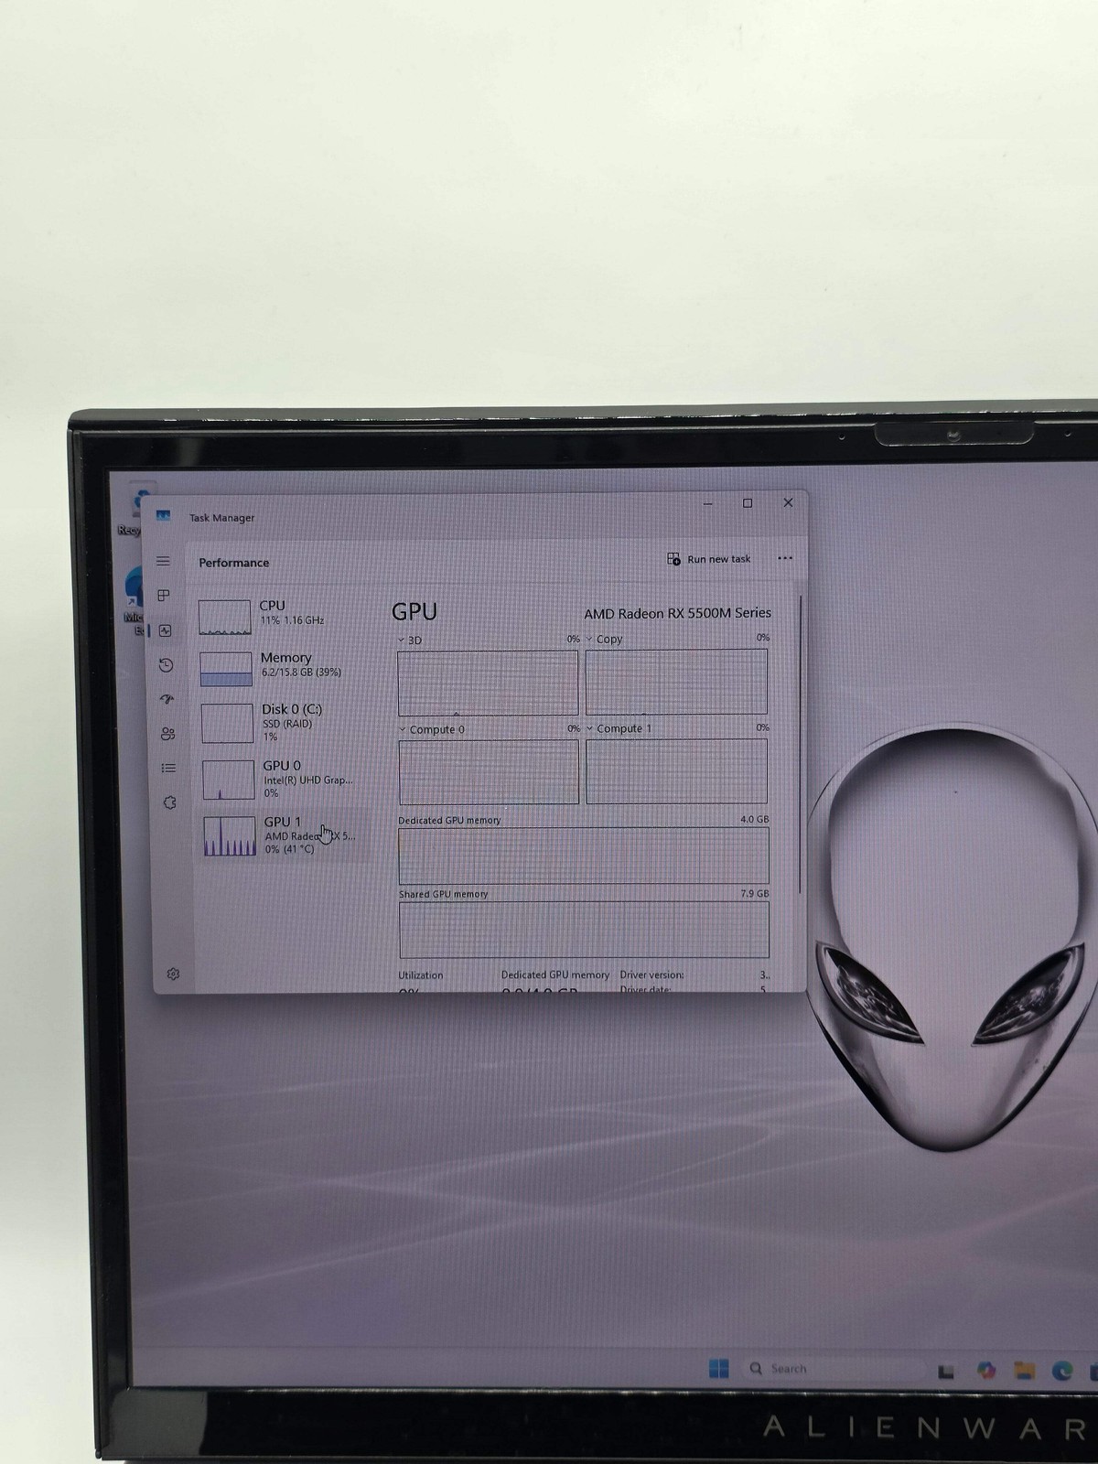
Task: Open the Windows Start button
Action: point(719,1368)
